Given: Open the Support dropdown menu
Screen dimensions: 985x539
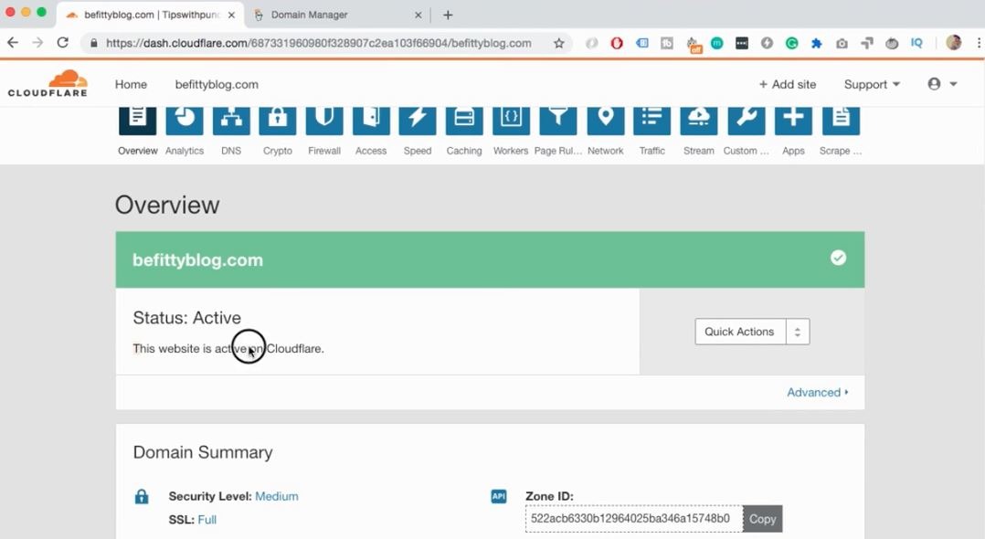Looking at the screenshot, I should (872, 84).
